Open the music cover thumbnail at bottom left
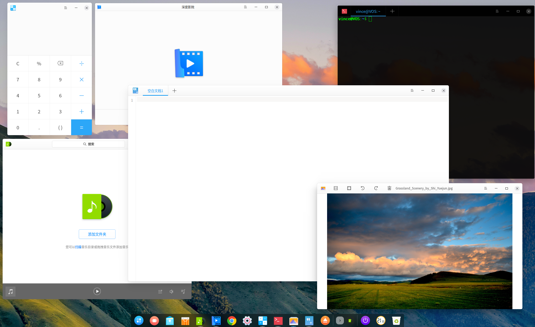Screen dimensions: 535x327 pyautogui.click(x=11, y=291)
